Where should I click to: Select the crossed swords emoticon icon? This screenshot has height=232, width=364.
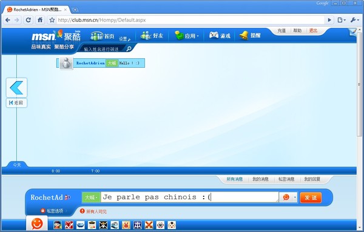(x=149, y=225)
